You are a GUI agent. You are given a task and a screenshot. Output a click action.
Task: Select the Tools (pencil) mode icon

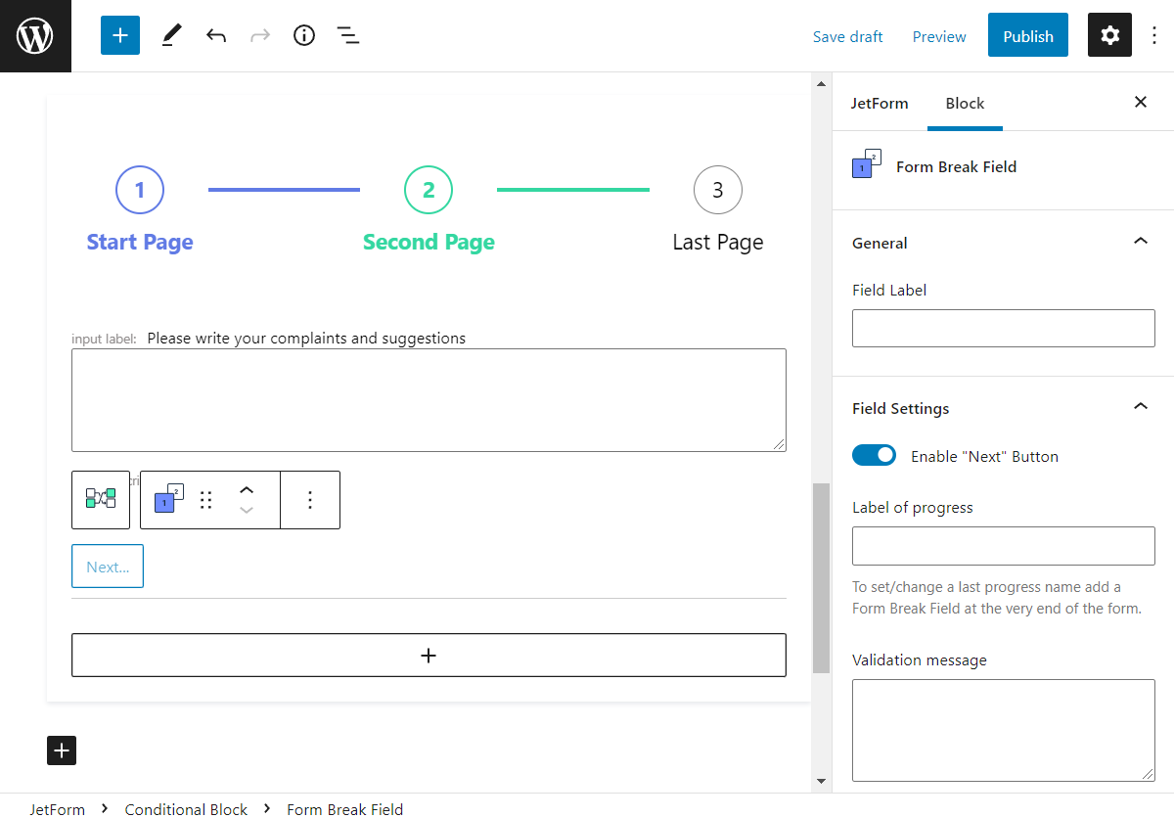point(170,35)
